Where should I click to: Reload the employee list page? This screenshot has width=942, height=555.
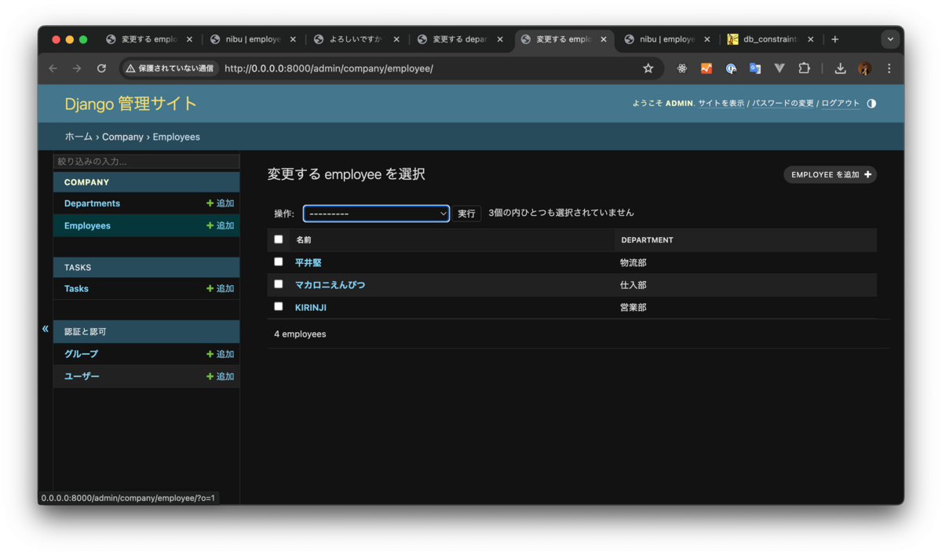click(x=101, y=68)
